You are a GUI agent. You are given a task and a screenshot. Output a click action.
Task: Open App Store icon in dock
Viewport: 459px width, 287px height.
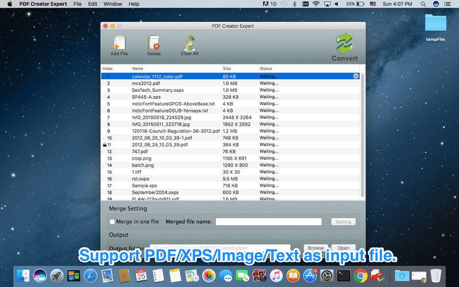coord(310,276)
